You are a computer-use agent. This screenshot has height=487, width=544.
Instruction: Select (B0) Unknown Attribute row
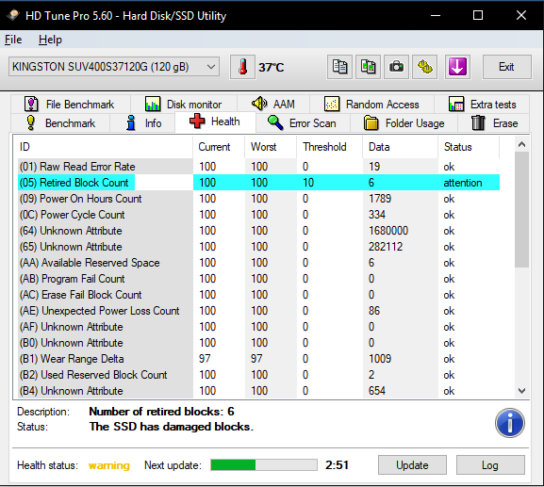(x=259, y=343)
